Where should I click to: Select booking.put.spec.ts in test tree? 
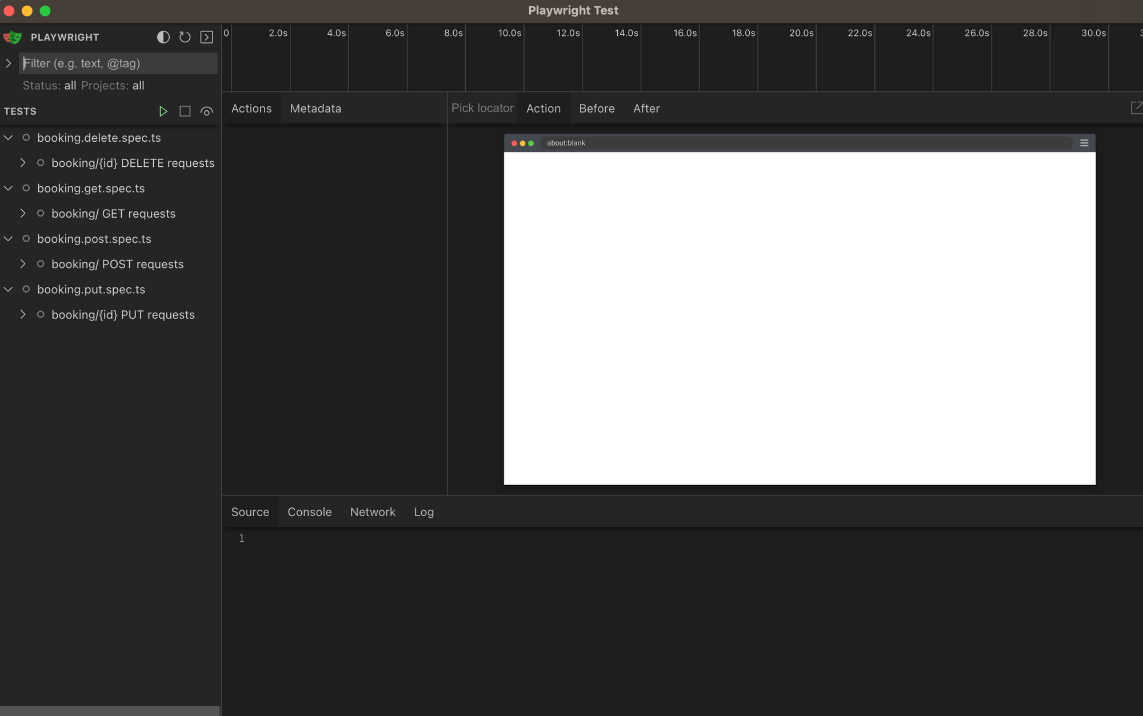[x=91, y=289]
